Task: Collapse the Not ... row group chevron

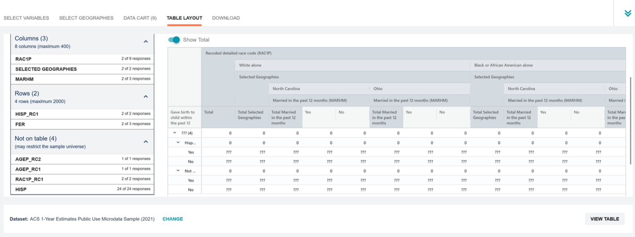Action: [178, 171]
